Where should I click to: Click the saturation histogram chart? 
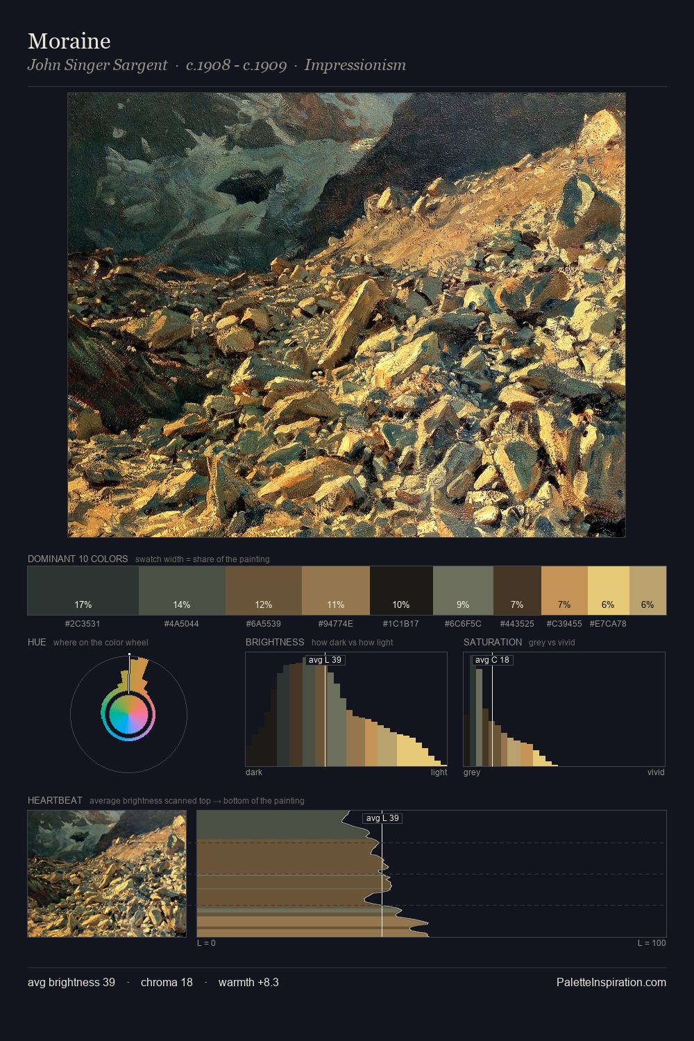564,709
